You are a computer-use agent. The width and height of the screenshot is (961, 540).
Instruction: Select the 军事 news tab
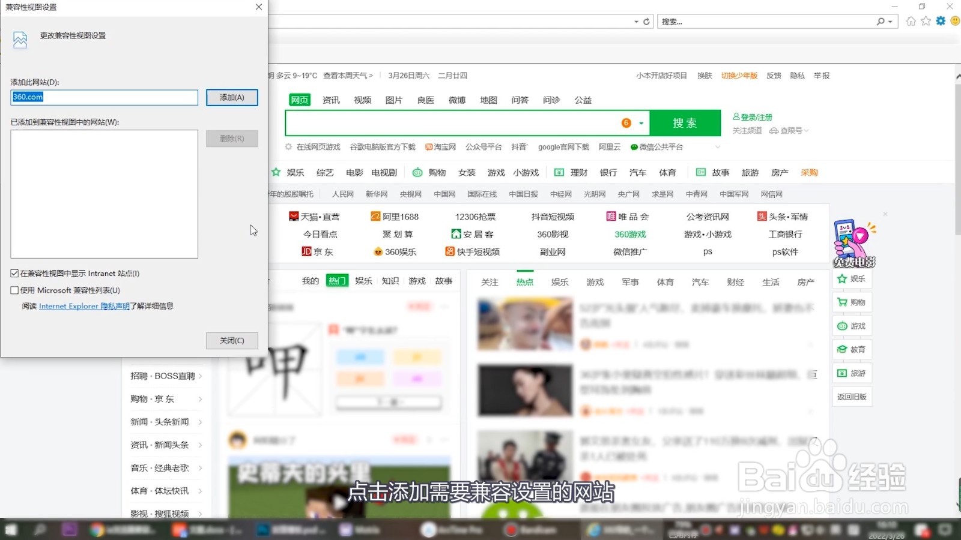tap(630, 282)
